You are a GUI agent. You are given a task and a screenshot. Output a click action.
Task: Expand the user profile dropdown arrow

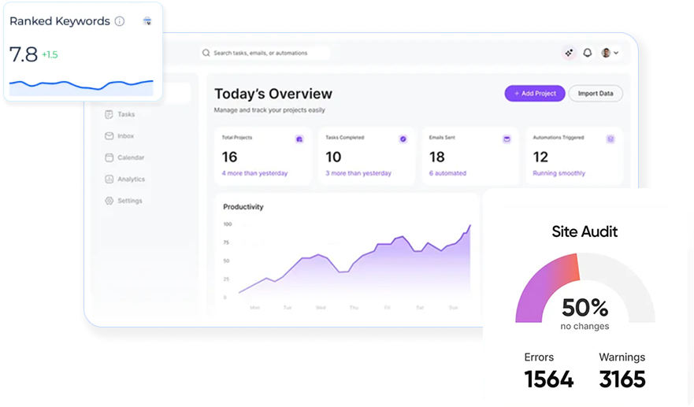tap(616, 53)
